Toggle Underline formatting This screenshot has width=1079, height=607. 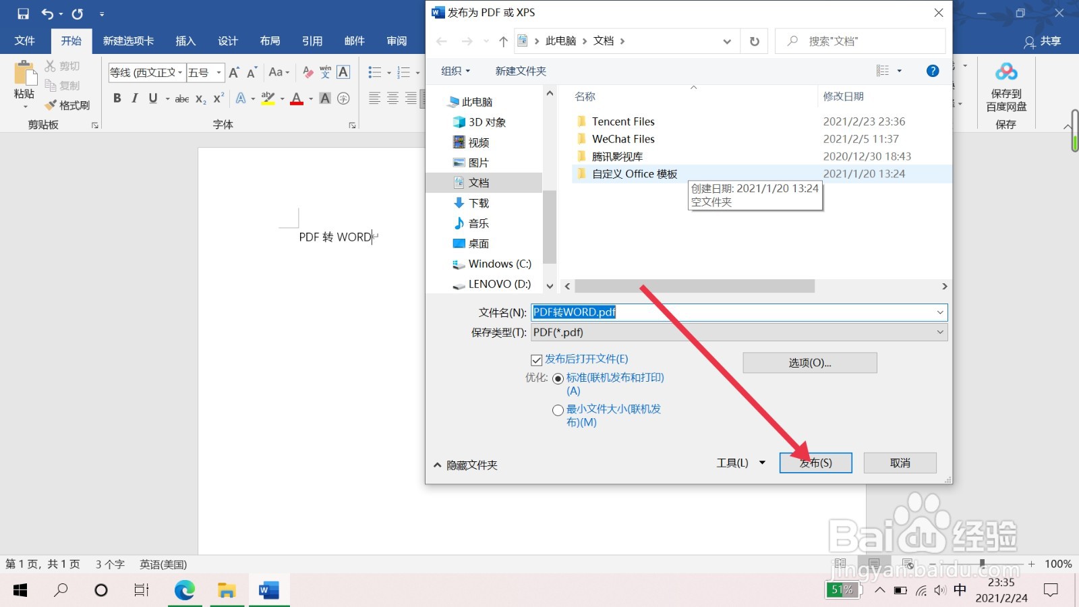click(153, 98)
